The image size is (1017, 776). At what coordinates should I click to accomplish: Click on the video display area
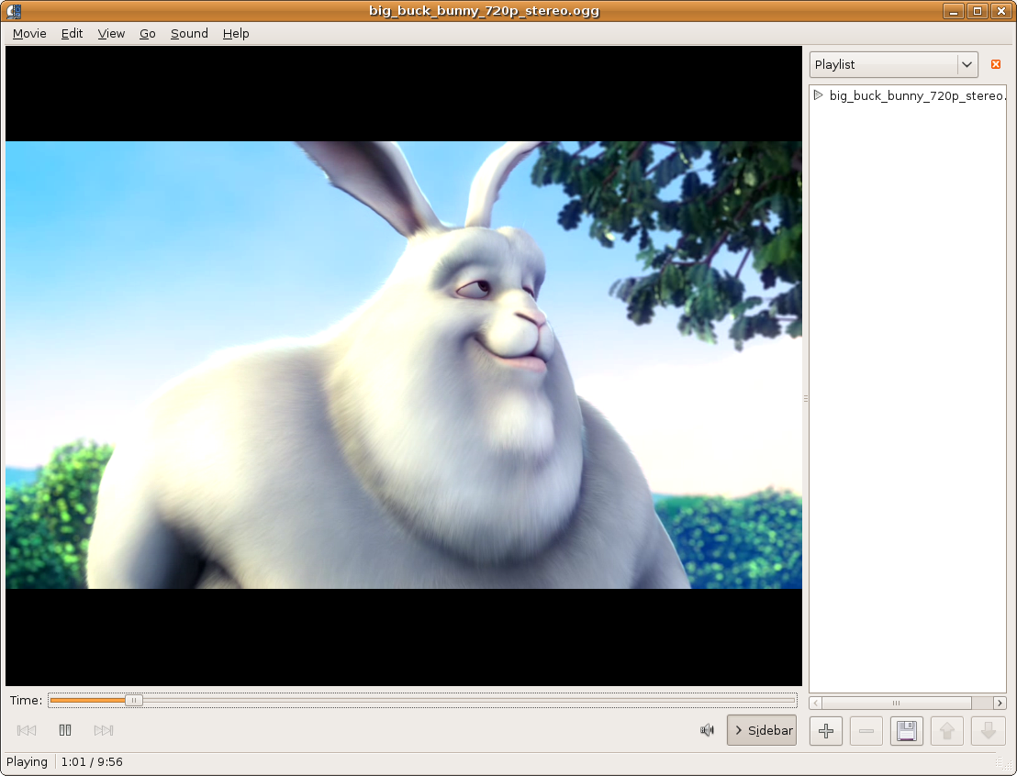(x=404, y=366)
